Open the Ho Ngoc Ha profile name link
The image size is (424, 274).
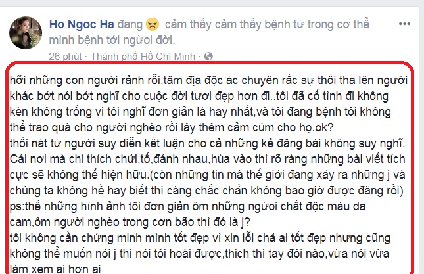82,24
